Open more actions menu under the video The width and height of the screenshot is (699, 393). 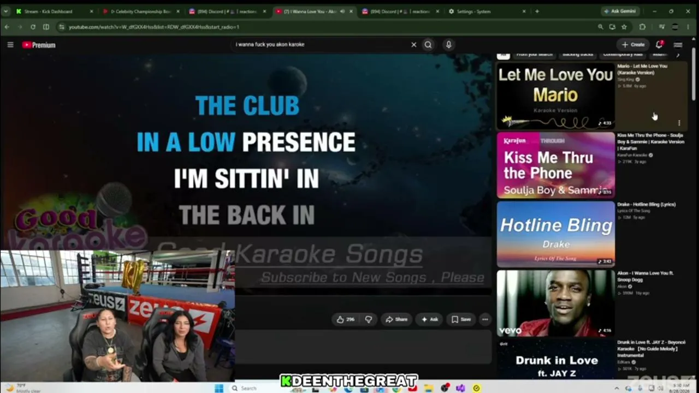tap(485, 319)
